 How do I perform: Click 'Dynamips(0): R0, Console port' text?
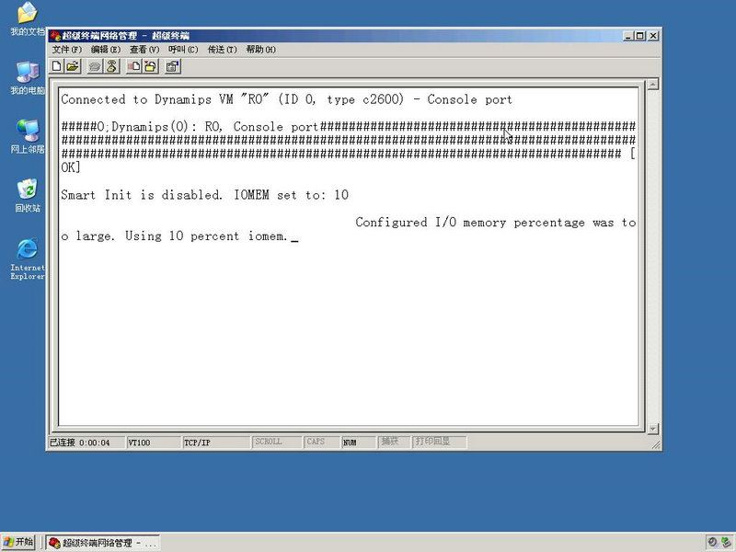[x=215, y=127]
